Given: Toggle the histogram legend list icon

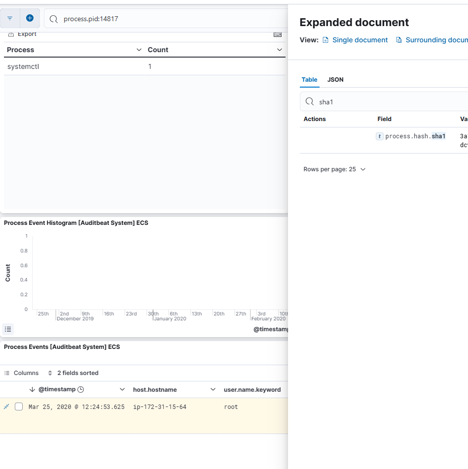Looking at the screenshot, I should [x=8, y=329].
